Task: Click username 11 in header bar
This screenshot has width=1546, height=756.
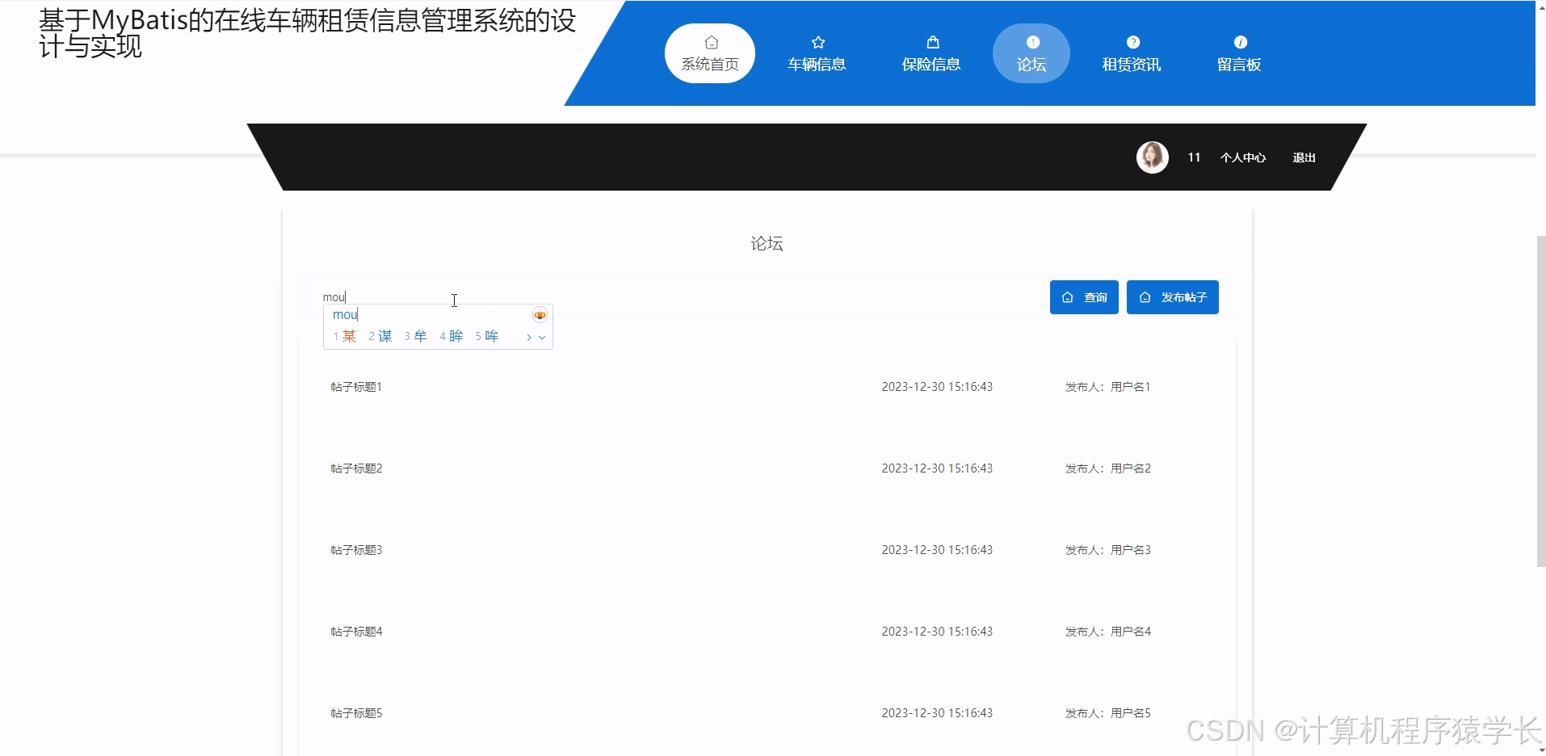Action: 1194,157
